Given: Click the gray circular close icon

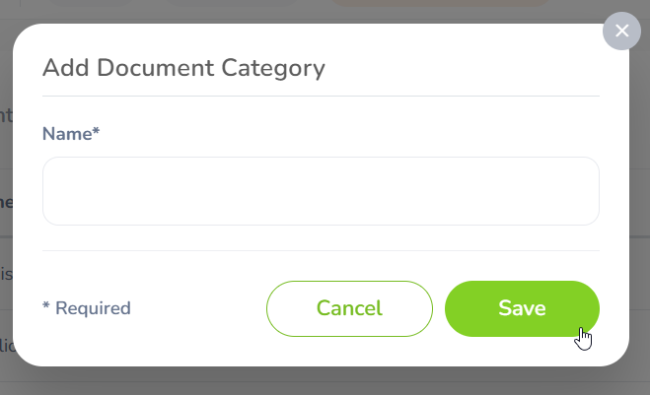Looking at the screenshot, I should [621, 32].
